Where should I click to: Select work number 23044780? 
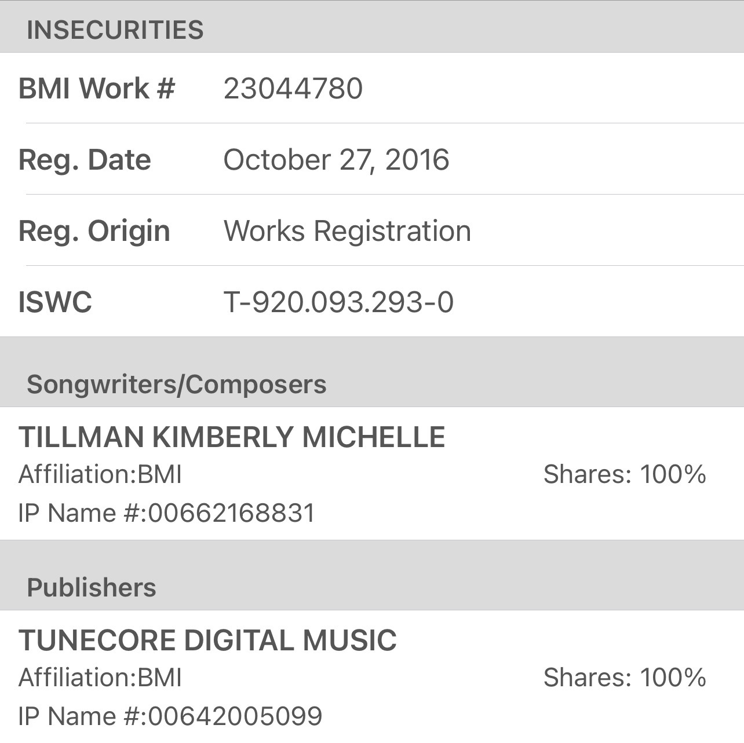coord(293,89)
